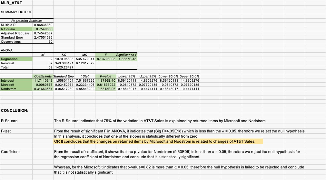Select the R Square label under Conclusion
This screenshot has height=180, width=326.
click(x=16, y=121)
